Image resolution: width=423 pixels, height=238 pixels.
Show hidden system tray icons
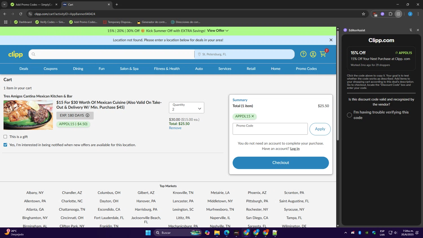click(x=345, y=233)
